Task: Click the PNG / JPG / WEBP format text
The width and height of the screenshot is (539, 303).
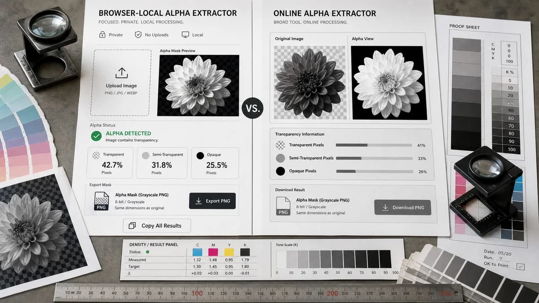Action: 121,93
